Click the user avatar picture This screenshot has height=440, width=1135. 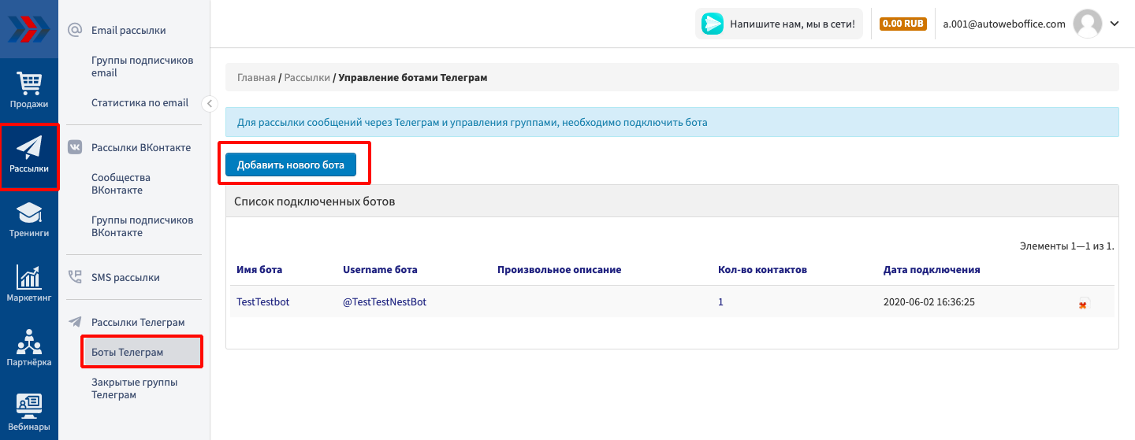click(1088, 24)
